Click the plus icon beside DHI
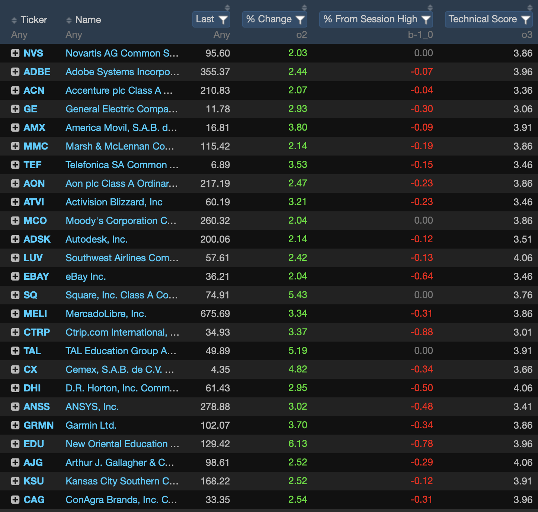The height and width of the screenshot is (512, 538). point(15,388)
